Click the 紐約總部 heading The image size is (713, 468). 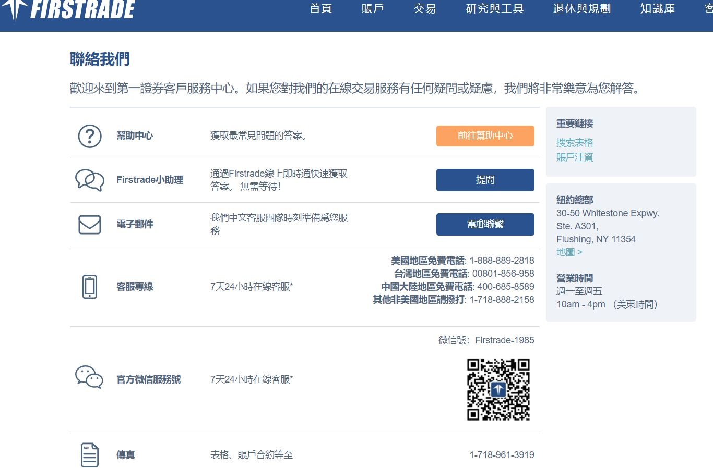pos(575,200)
